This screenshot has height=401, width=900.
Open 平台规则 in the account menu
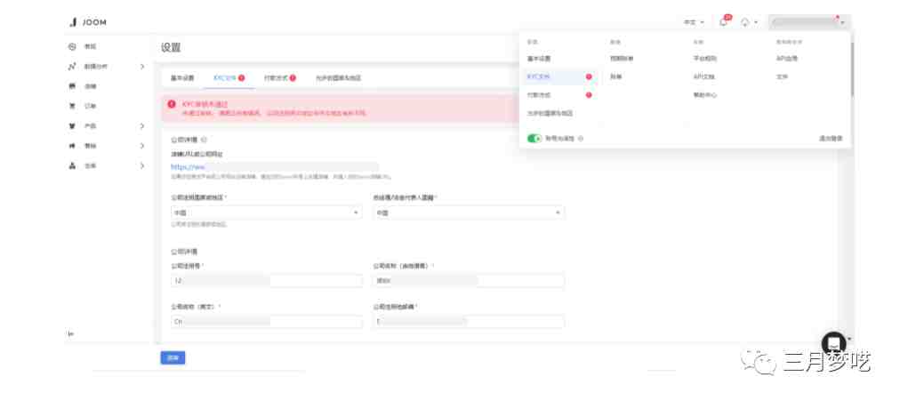click(705, 59)
